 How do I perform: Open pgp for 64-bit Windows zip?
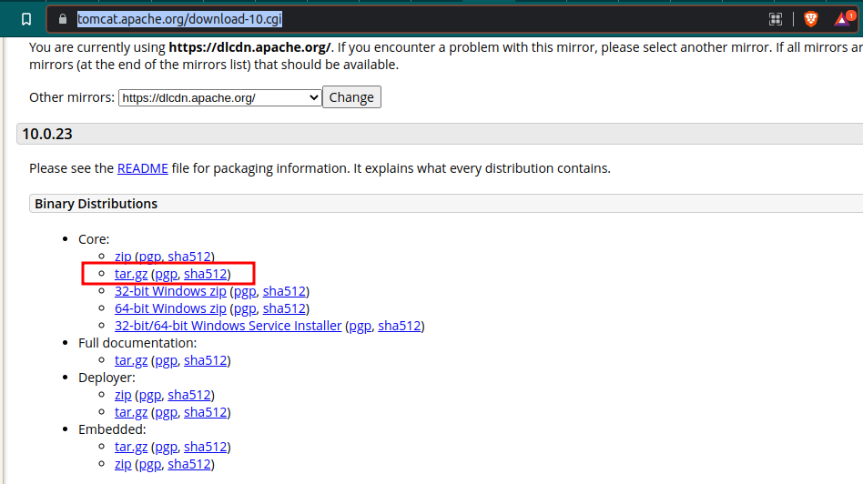click(246, 308)
